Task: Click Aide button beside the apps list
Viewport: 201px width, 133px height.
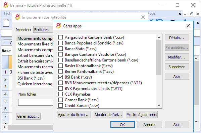Action: click(177, 77)
